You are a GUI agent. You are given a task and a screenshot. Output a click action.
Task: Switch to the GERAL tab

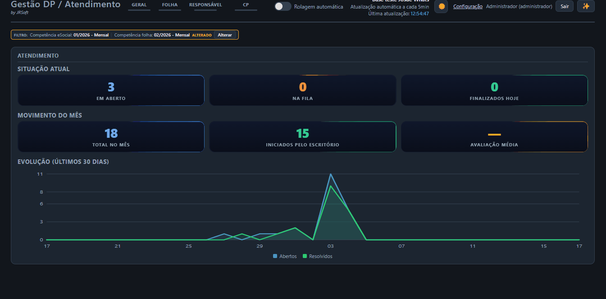point(139,5)
